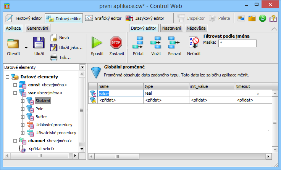Click the Uložit jako... button
Image resolution: width=281 pixels, height=170 pixels.
coord(67,48)
